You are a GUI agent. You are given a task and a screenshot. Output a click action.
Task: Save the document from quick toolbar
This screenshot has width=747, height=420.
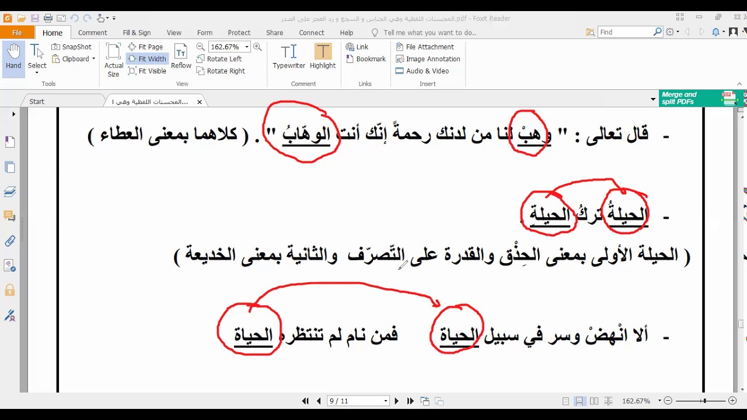pos(34,18)
